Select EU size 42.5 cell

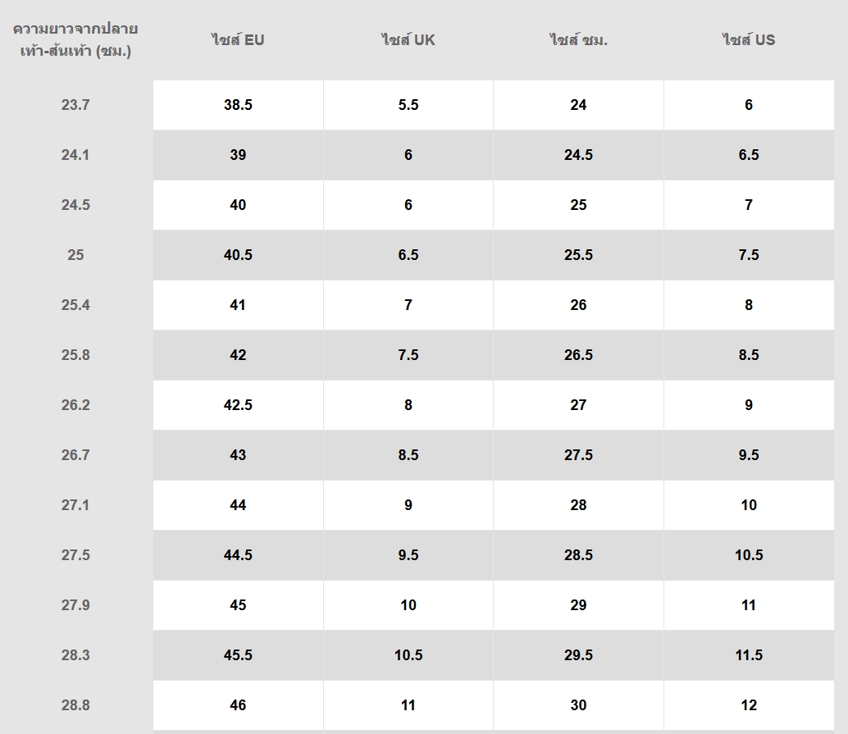(x=238, y=405)
